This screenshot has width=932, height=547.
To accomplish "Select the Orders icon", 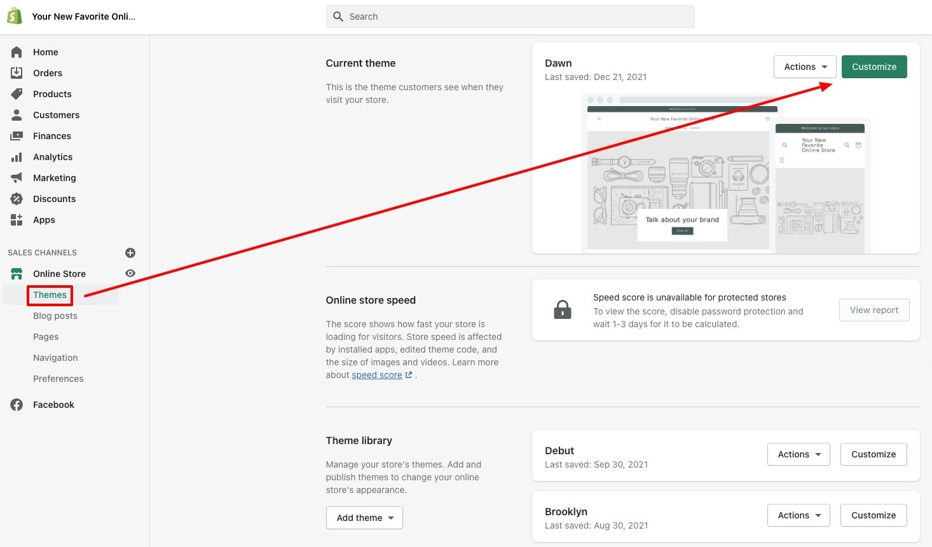I will coord(17,72).
